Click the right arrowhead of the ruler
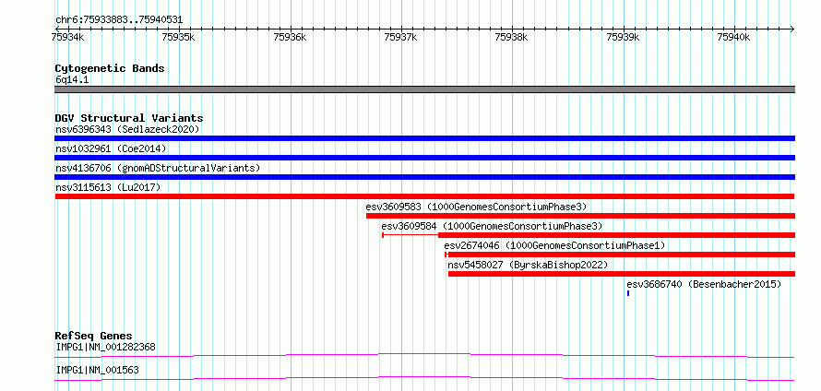 click(x=791, y=29)
